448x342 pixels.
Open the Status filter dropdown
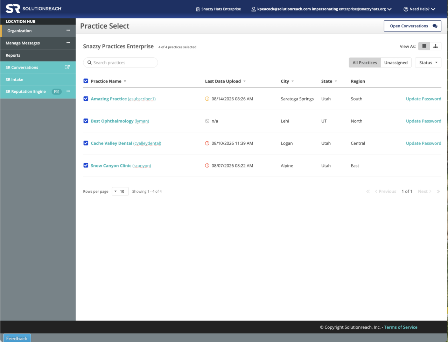(428, 63)
